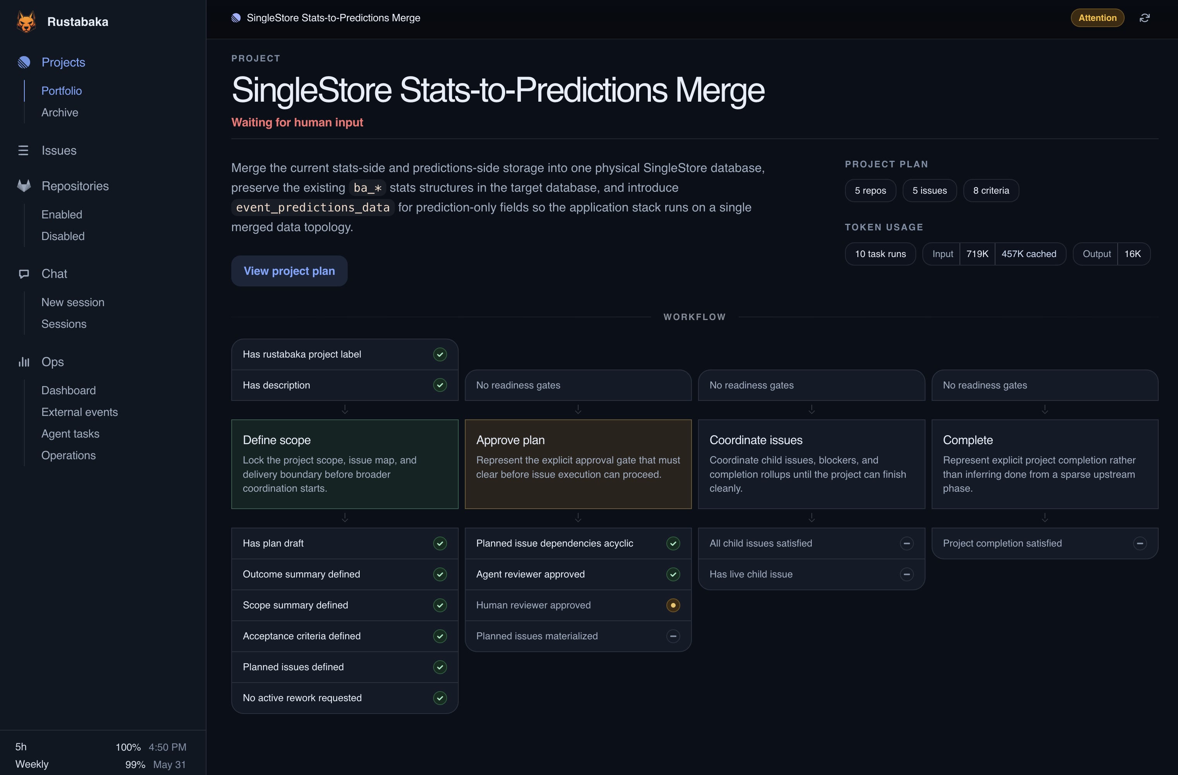Click the 5 repos pill
1178x775 pixels.
[870, 191]
